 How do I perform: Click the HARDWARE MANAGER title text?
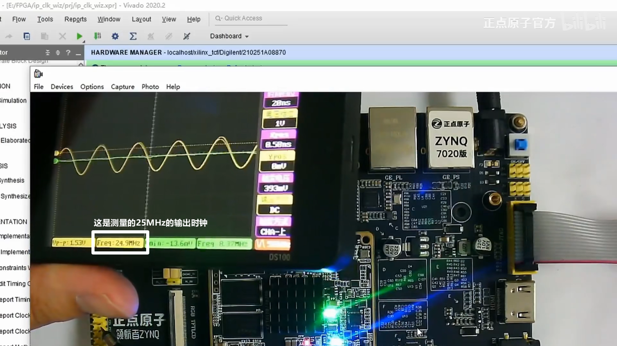coord(126,52)
